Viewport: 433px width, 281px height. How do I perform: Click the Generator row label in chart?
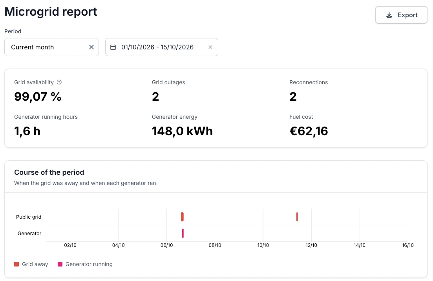(x=29, y=233)
